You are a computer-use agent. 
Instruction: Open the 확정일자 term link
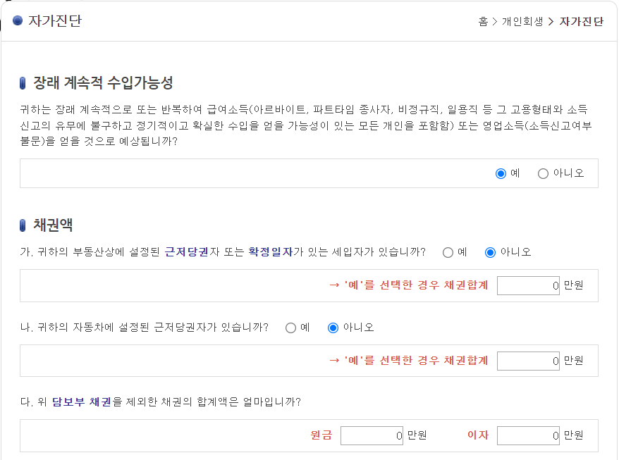coord(271,251)
